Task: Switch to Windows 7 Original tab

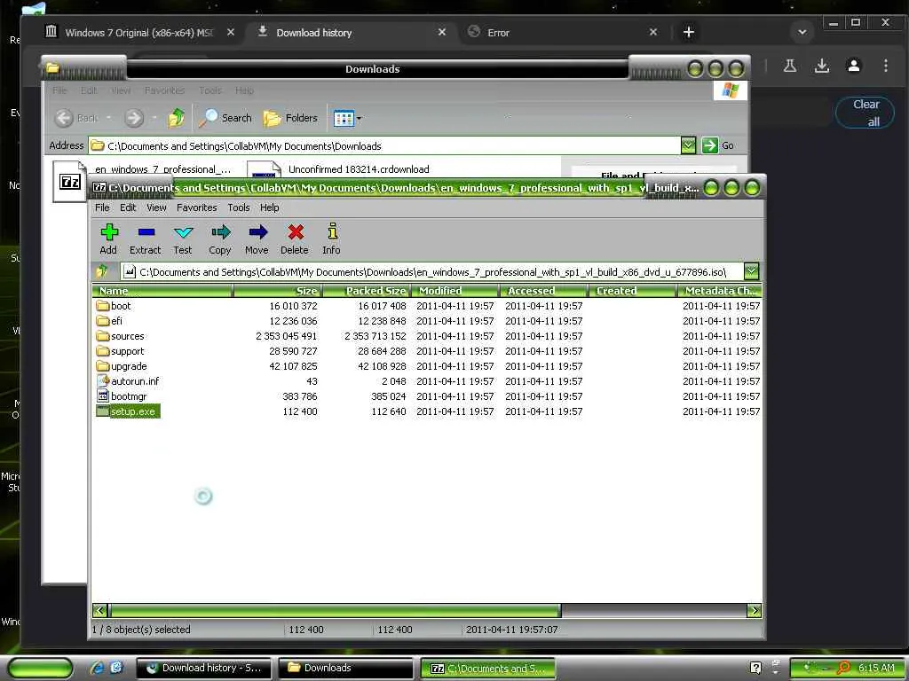Action: (x=139, y=33)
